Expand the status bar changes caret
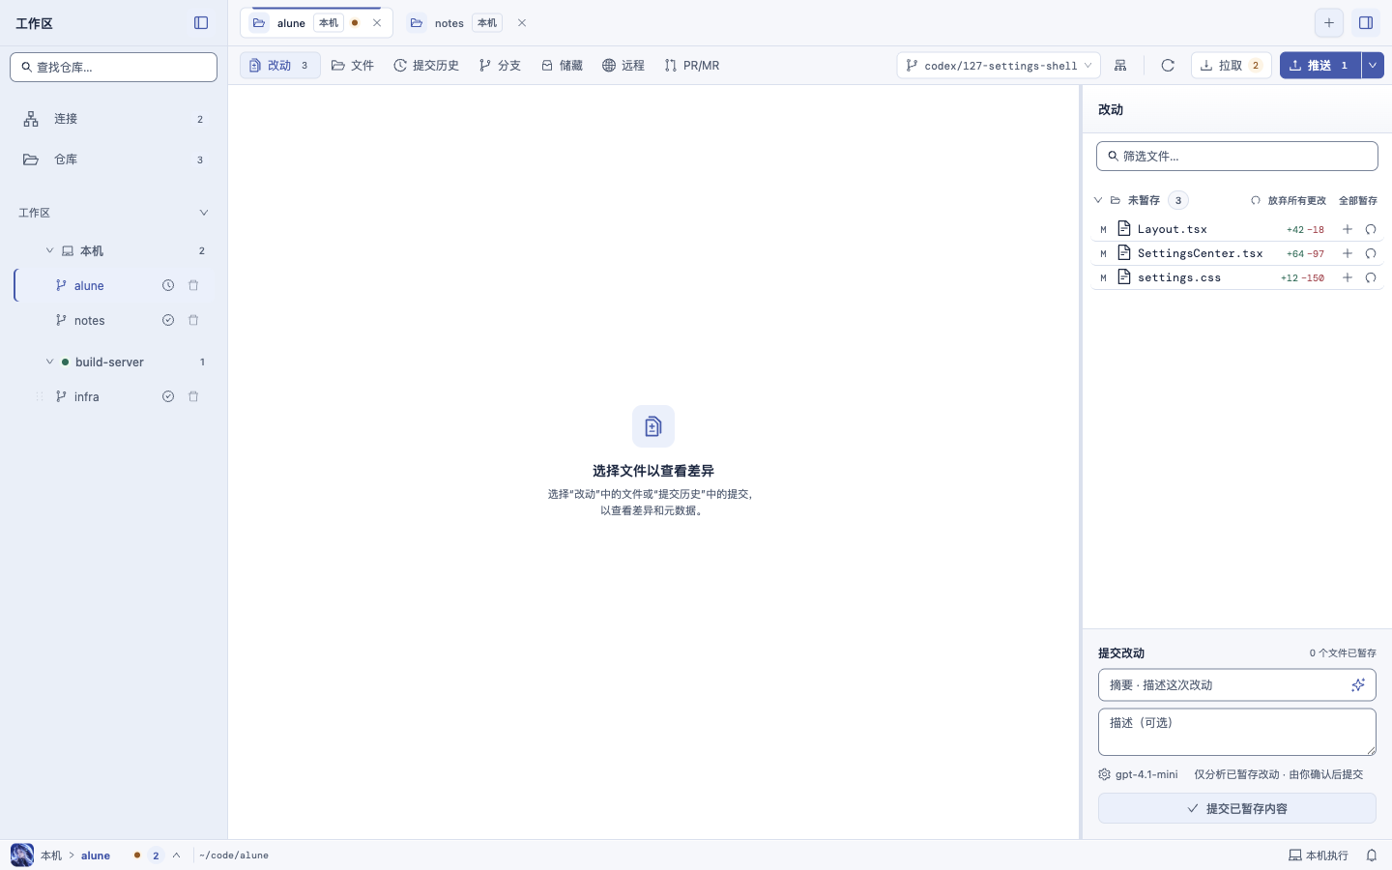1392x870 pixels. click(x=176, y=855)
